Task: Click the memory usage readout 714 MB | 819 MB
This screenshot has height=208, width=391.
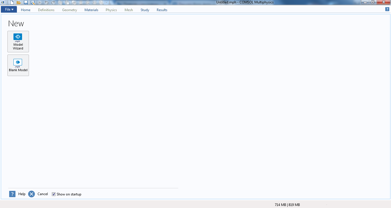Action: (287, 205)
